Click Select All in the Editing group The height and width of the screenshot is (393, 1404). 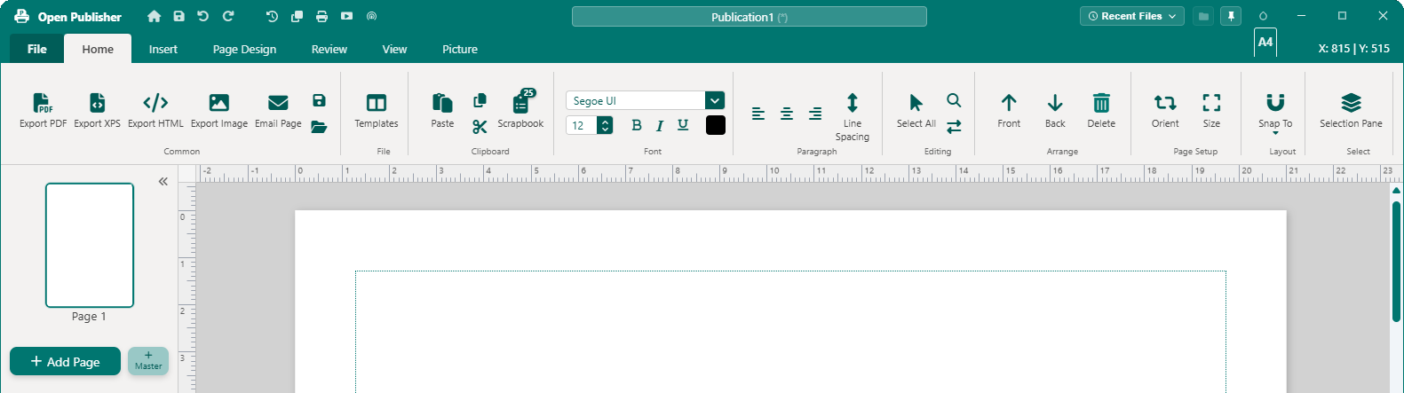(x=916, y=110)
